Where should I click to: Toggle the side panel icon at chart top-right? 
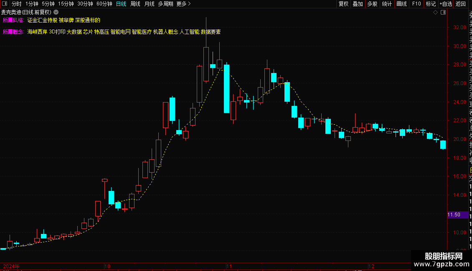[x=443, y=13]
